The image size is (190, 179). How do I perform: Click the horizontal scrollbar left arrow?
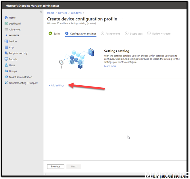[x=45, y=174]
